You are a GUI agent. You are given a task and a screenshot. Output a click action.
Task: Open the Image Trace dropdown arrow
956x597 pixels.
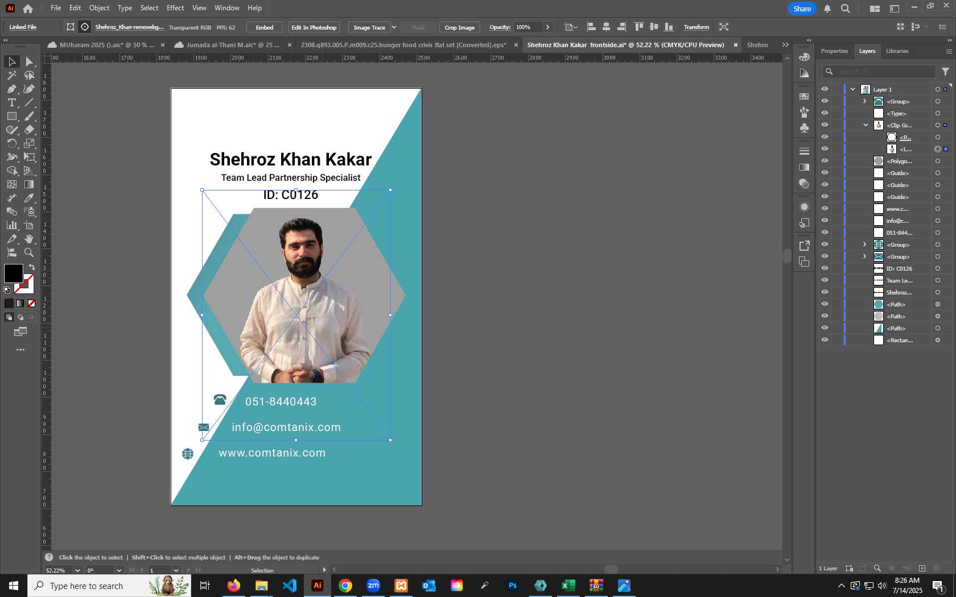tap(394, 27)
